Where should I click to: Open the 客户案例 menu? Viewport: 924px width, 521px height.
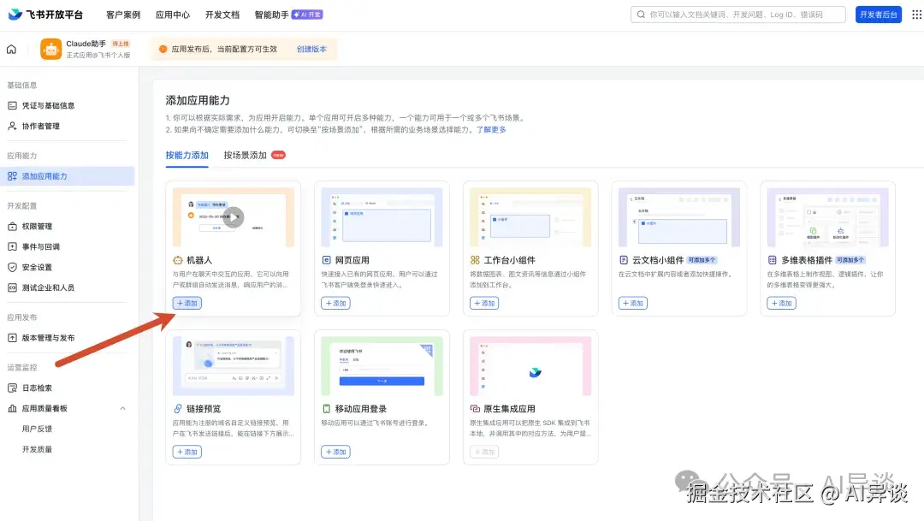pyautogui.click(x=123, y=15)
